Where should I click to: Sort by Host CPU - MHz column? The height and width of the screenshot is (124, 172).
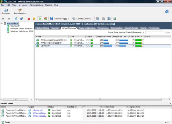tap(104, 37)
